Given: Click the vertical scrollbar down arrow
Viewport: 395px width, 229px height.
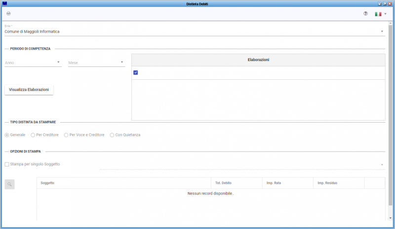Looking at the screenshot, I should [391, 218].
